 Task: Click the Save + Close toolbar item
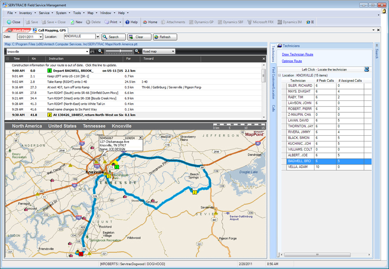coord(53,22)
